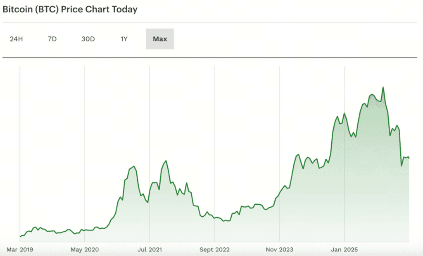
Task: Switch to the 7D chart range
Action: pyautogui.click(x=52, y=39)
